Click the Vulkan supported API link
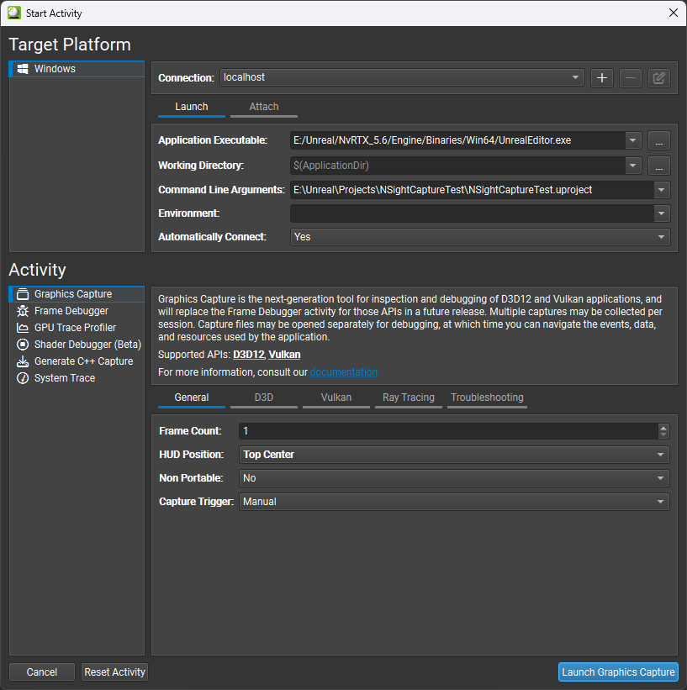The width and height of the screenshot is (687, 690). (284, 355)
